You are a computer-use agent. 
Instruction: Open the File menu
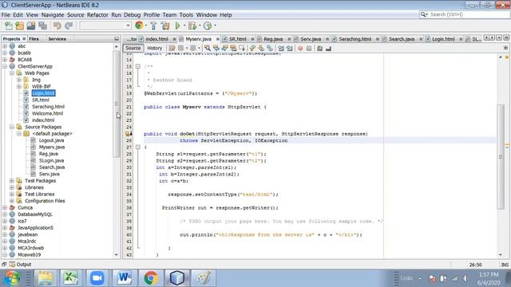click(x=6, y=15)
